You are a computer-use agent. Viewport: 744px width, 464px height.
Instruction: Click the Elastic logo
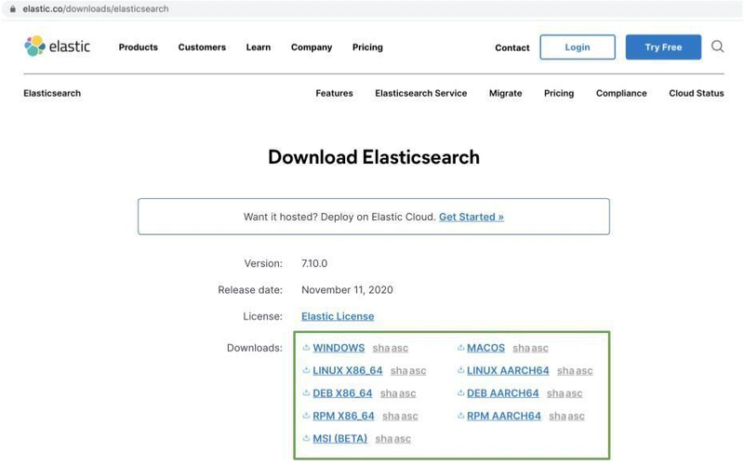click(x=57, y=46)
